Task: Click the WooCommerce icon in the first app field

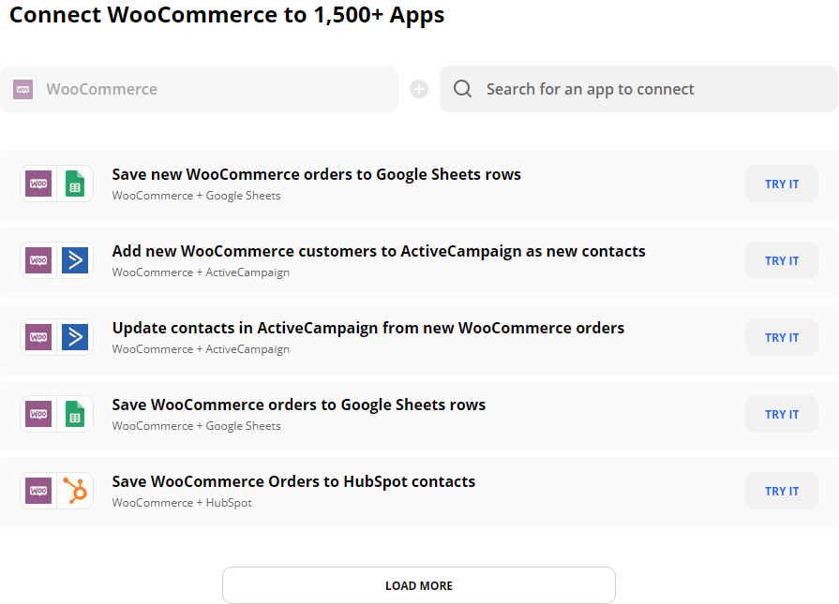Action: click(x=23, y=89)
